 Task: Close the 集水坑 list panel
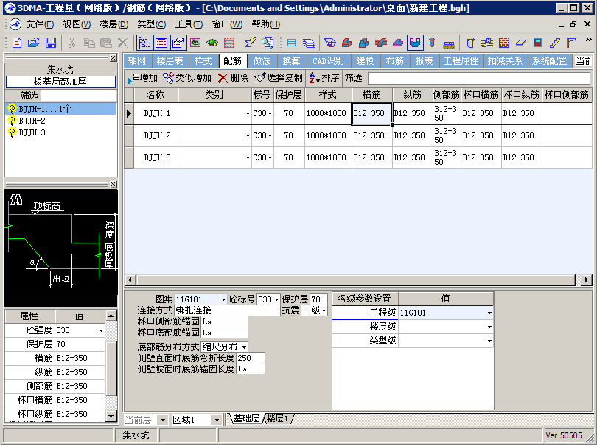click(x=113, y=58)
